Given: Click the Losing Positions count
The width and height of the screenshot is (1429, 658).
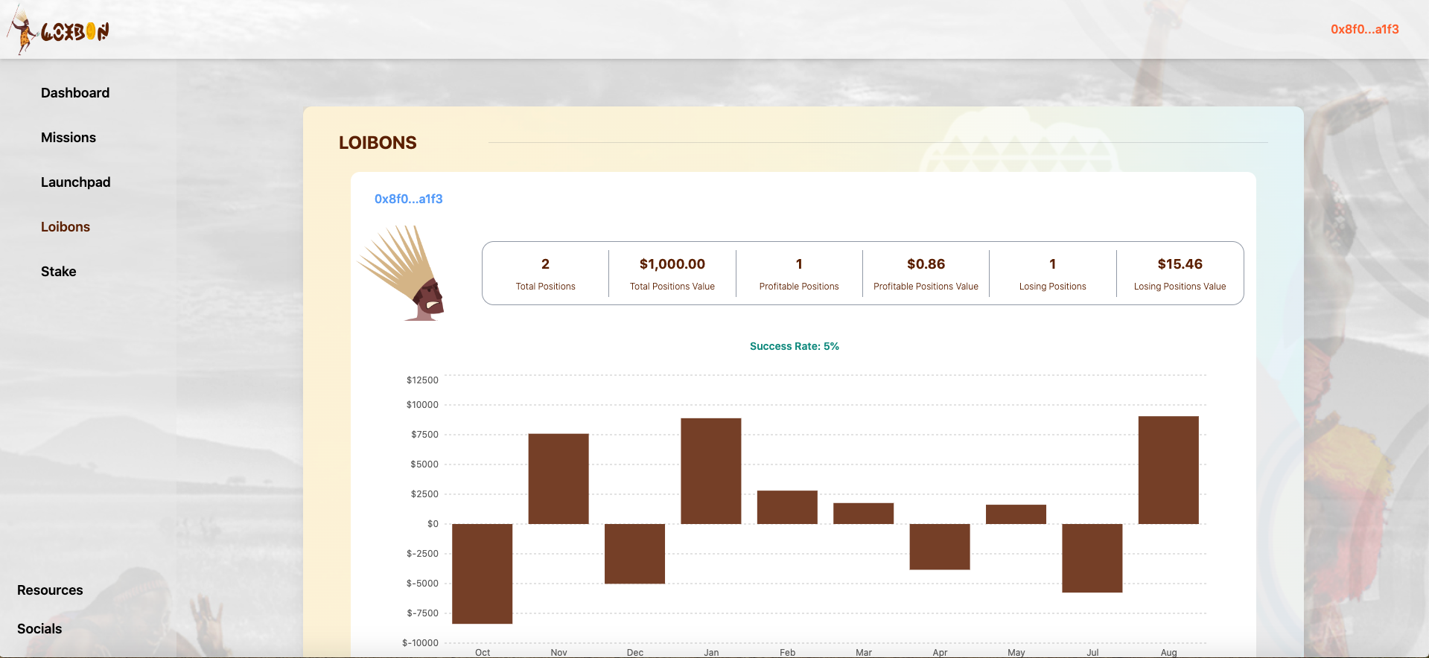Looking at the screenshot, I should coord(1053,273).
